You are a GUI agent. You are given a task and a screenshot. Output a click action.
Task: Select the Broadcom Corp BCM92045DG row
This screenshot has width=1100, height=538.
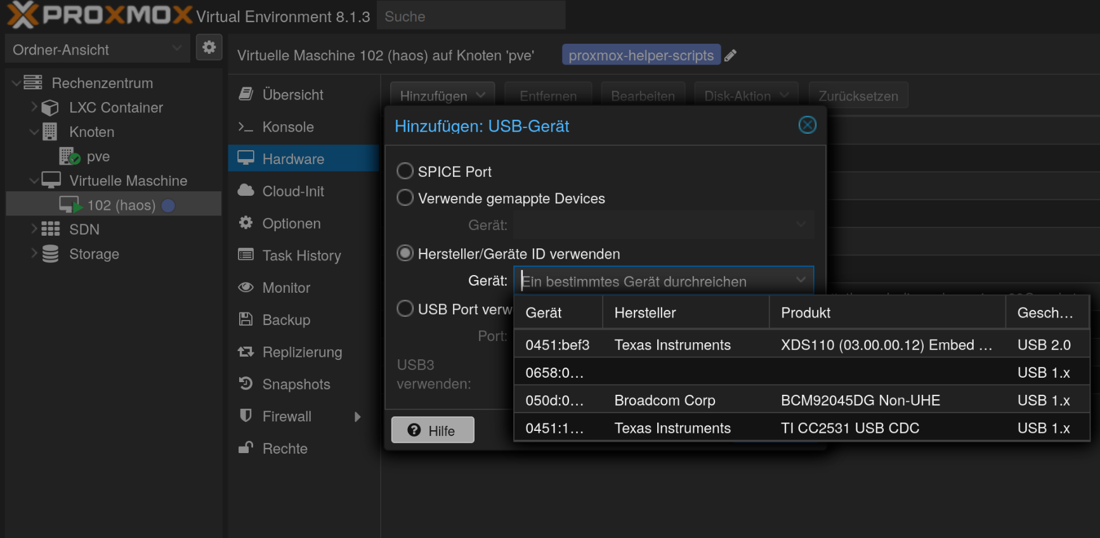[801, 400]
